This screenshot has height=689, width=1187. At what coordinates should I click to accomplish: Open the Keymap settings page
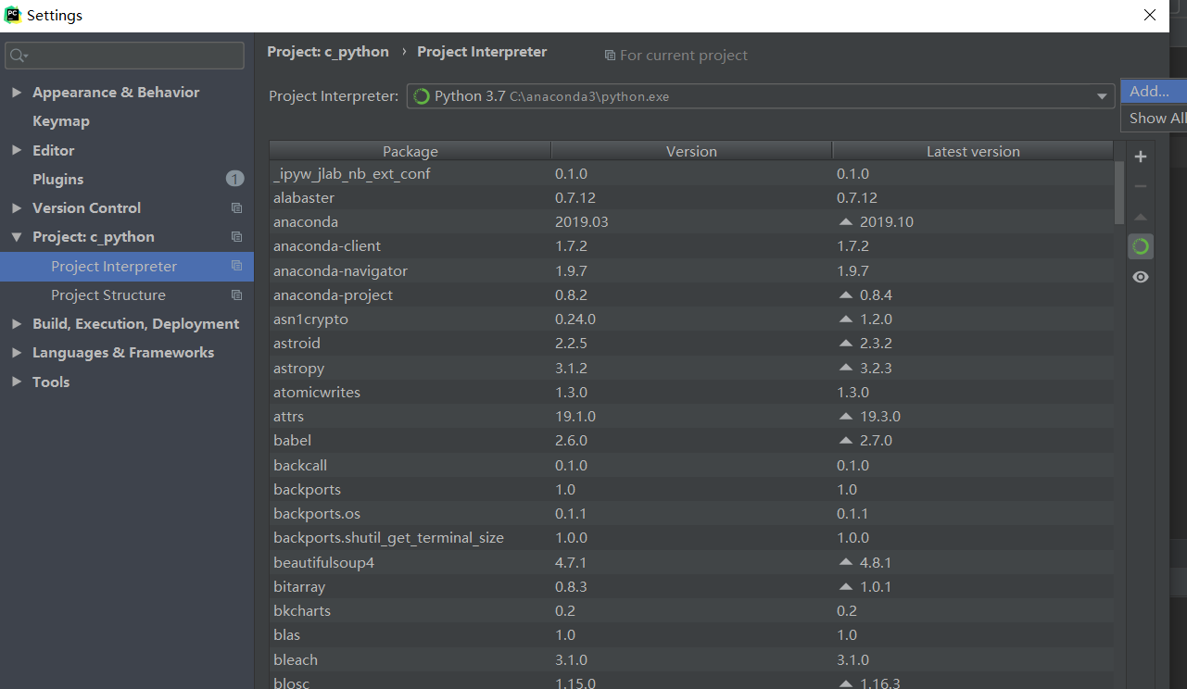[61, 121]
